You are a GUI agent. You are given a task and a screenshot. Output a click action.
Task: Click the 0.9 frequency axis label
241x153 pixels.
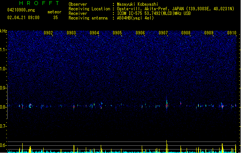coord(3,88)
